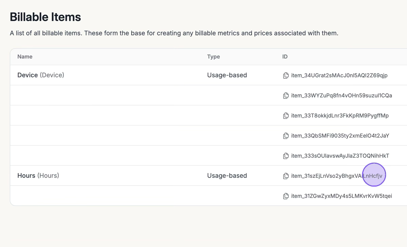Copy the ID starting with item_31ZG
Screen dimensions: 407x247
tap(286, 196)
